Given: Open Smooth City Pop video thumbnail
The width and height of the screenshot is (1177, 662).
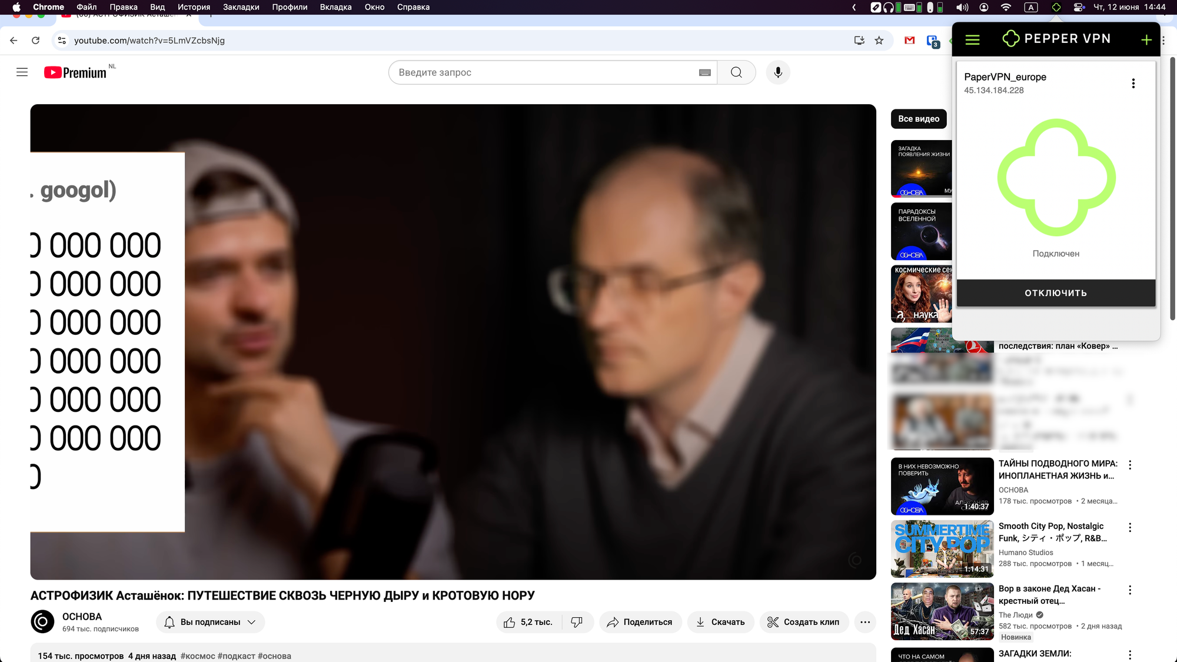Looking at the screenshot, I should 942,548.
